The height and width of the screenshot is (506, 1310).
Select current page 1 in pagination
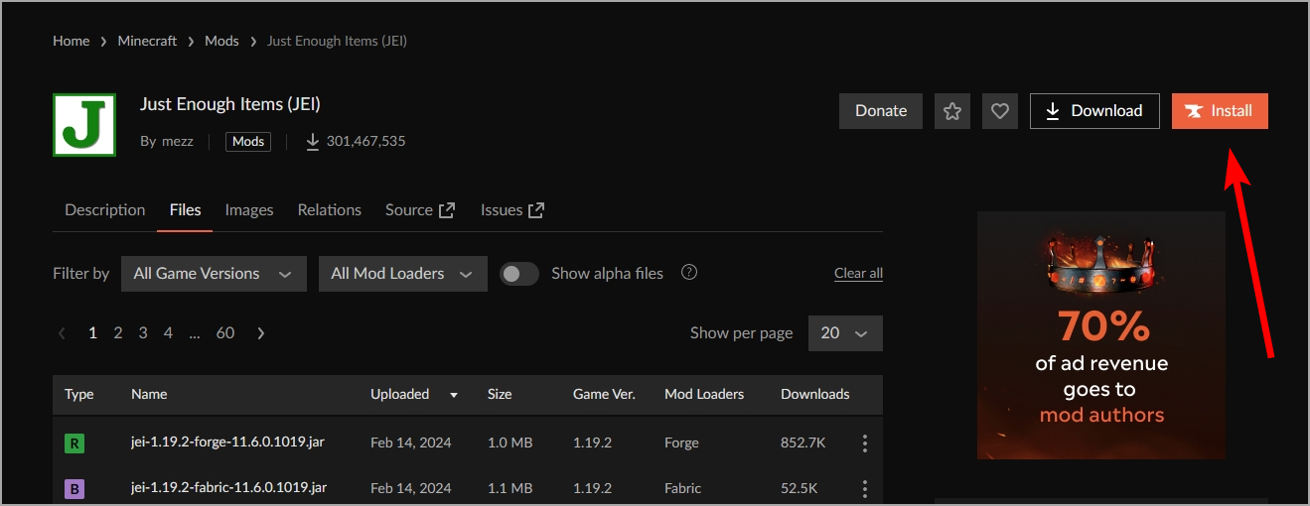[93, 333]
